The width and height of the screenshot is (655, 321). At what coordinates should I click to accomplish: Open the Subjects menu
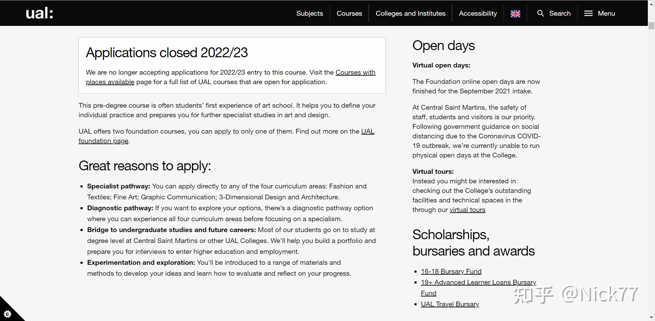[309, 13]
